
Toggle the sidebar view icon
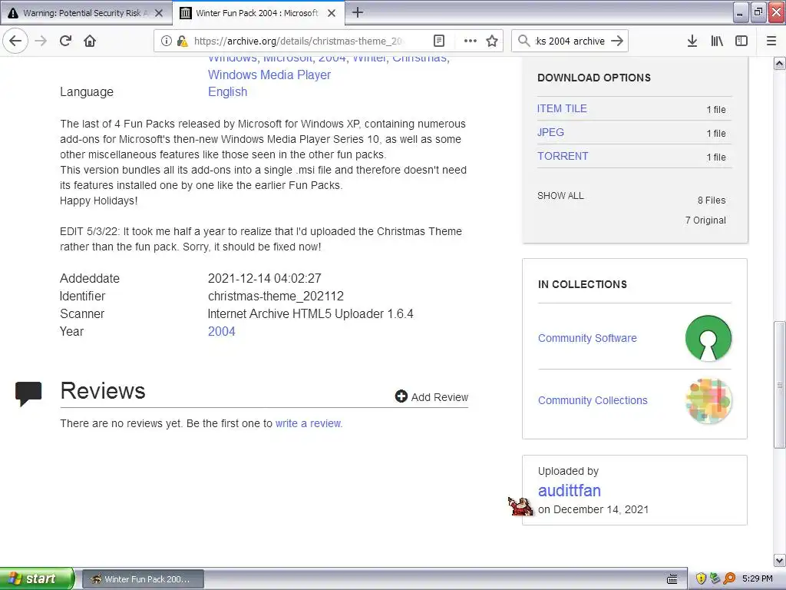741,41
